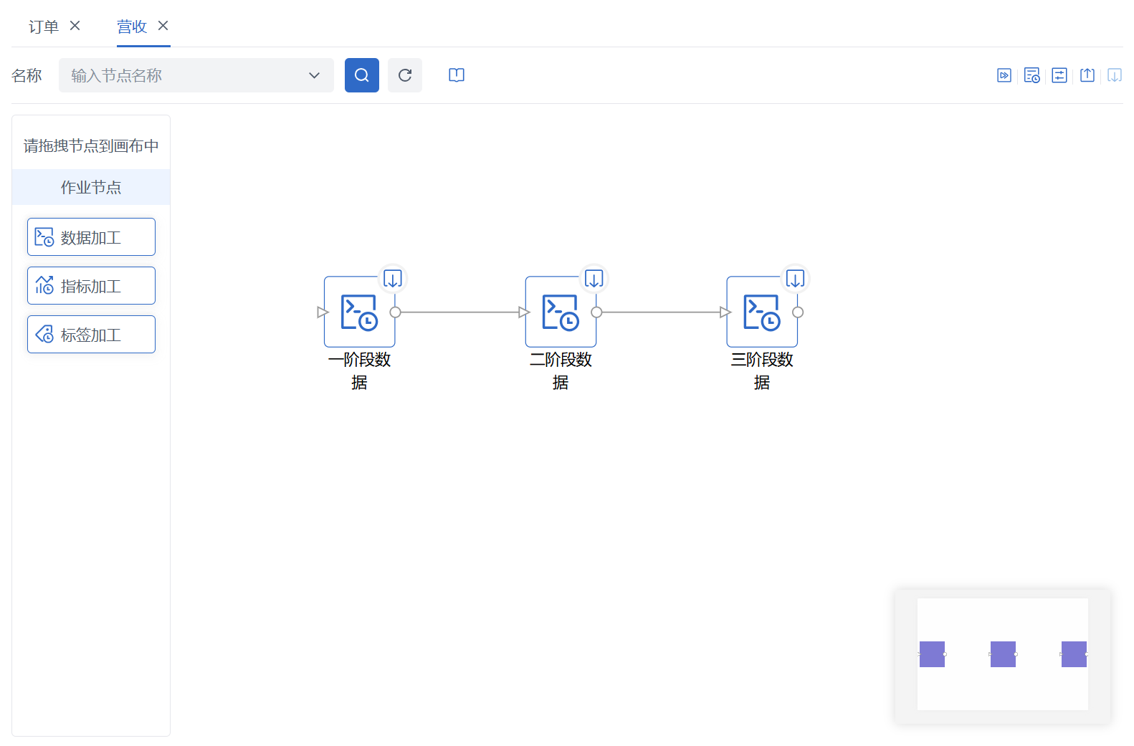Select the 标签加工 job node button
1134x746 pixels.
pyautogui.click(x=91, y=335)
